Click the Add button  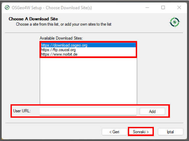click(153, 111)
